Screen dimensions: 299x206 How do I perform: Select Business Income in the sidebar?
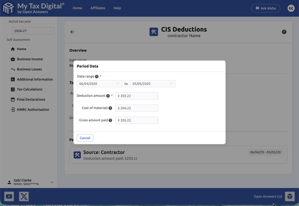click(30, 59)
